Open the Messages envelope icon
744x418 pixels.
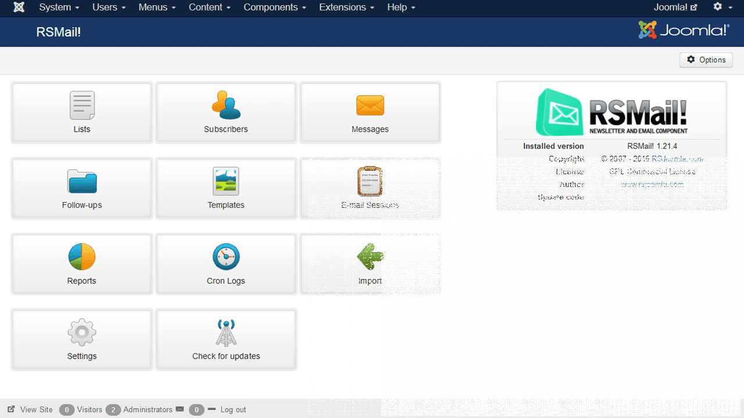(x=370, y=106)
